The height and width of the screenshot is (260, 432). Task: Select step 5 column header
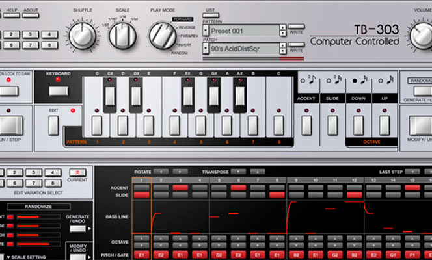click(219, 180)
